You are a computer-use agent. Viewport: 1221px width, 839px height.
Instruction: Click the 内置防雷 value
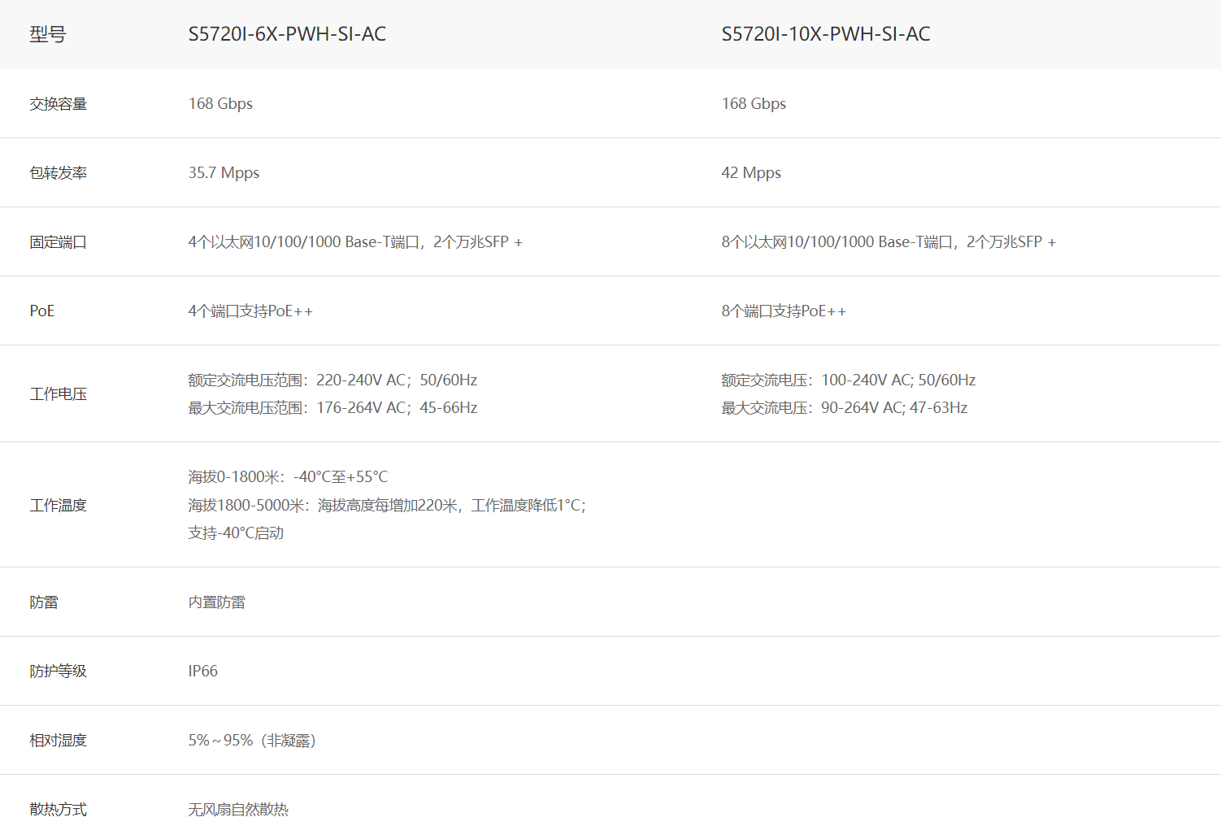(x=216, y=602)
